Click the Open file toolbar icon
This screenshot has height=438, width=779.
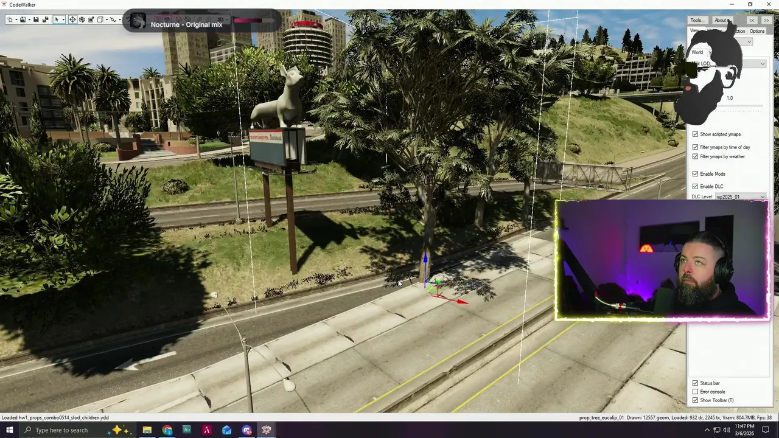coord(23,19)
